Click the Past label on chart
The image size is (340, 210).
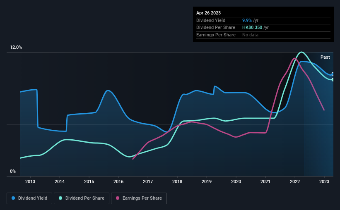pyautogui.click(x=325, y=57)
